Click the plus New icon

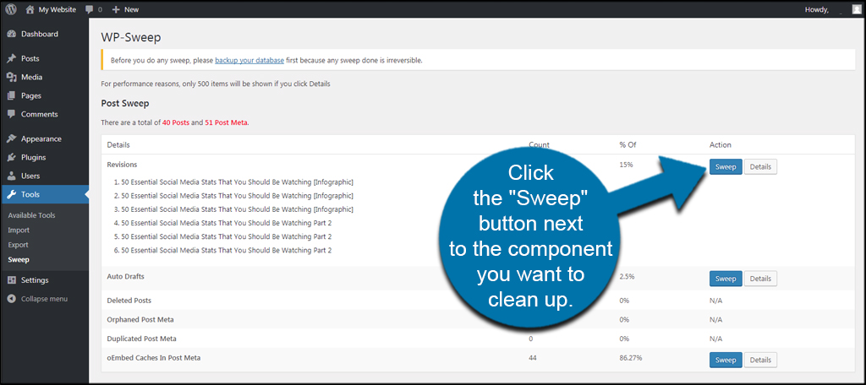[x=115, y=9]
